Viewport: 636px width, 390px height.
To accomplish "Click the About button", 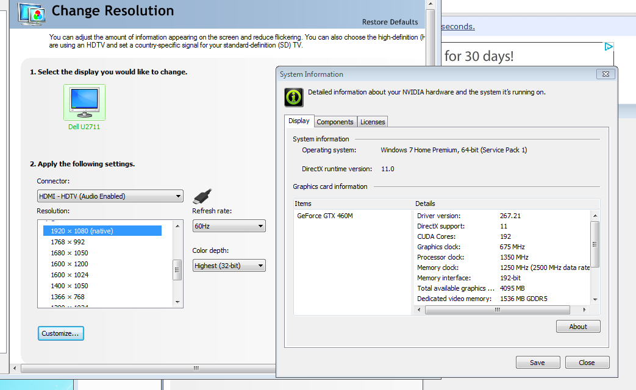I will 578,327.
